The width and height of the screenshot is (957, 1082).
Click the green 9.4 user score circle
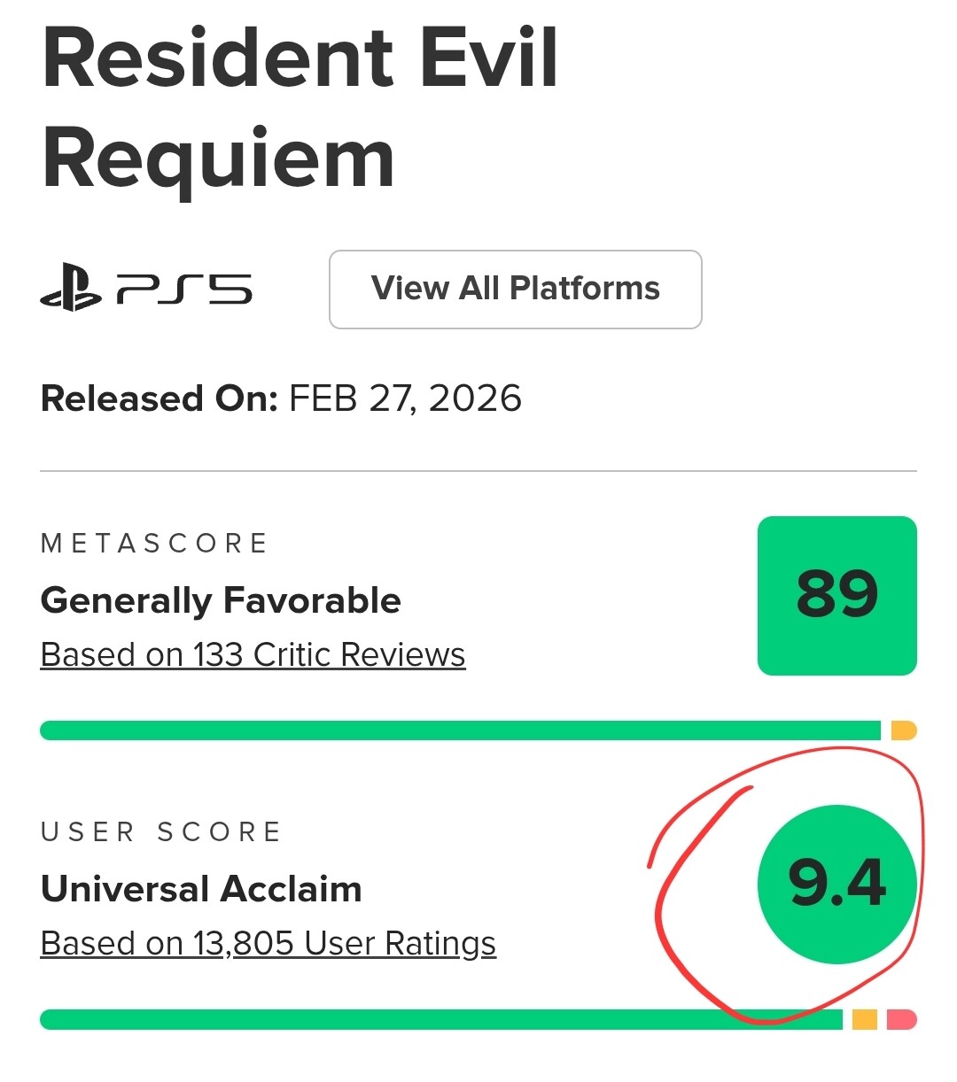pos(836,884)
